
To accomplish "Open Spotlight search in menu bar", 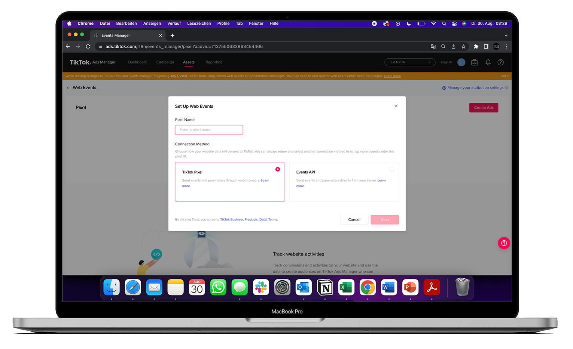I will tap(444, 24).
